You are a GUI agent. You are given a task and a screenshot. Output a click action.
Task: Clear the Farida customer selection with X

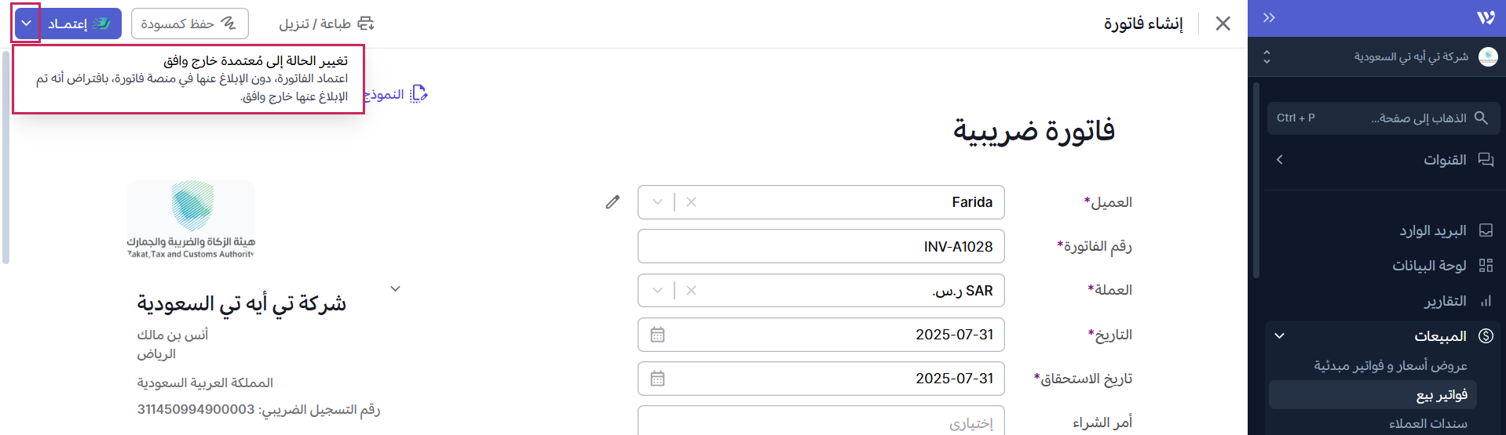click(x=691, y=202)
